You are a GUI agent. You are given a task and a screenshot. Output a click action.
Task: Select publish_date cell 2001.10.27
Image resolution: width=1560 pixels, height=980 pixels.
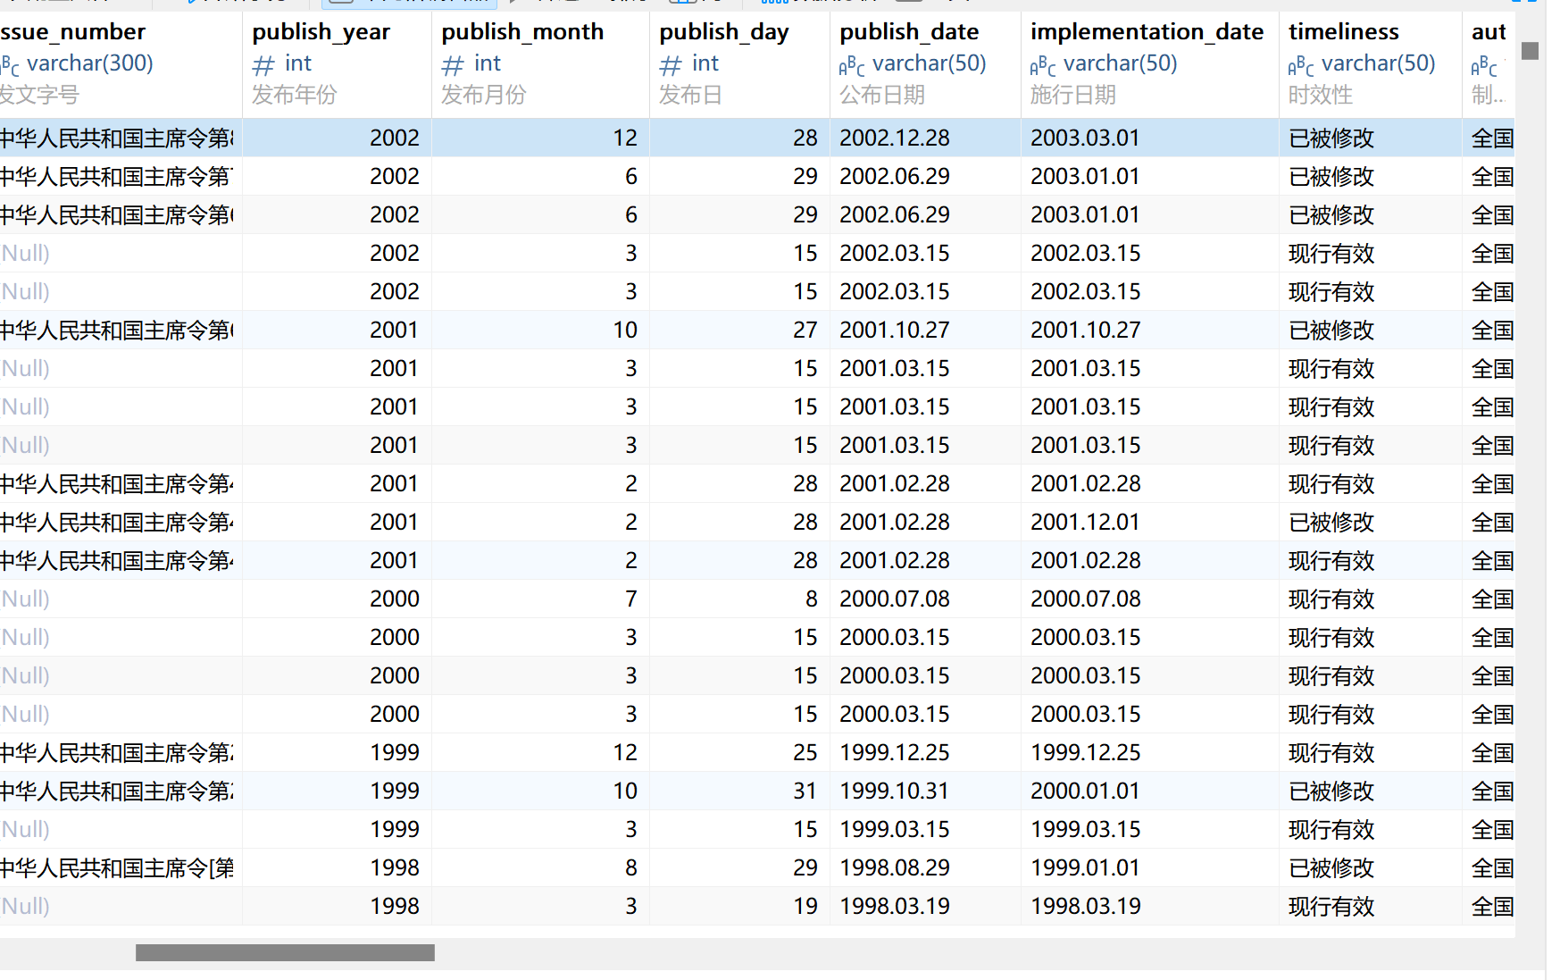(x=925, y=330)
